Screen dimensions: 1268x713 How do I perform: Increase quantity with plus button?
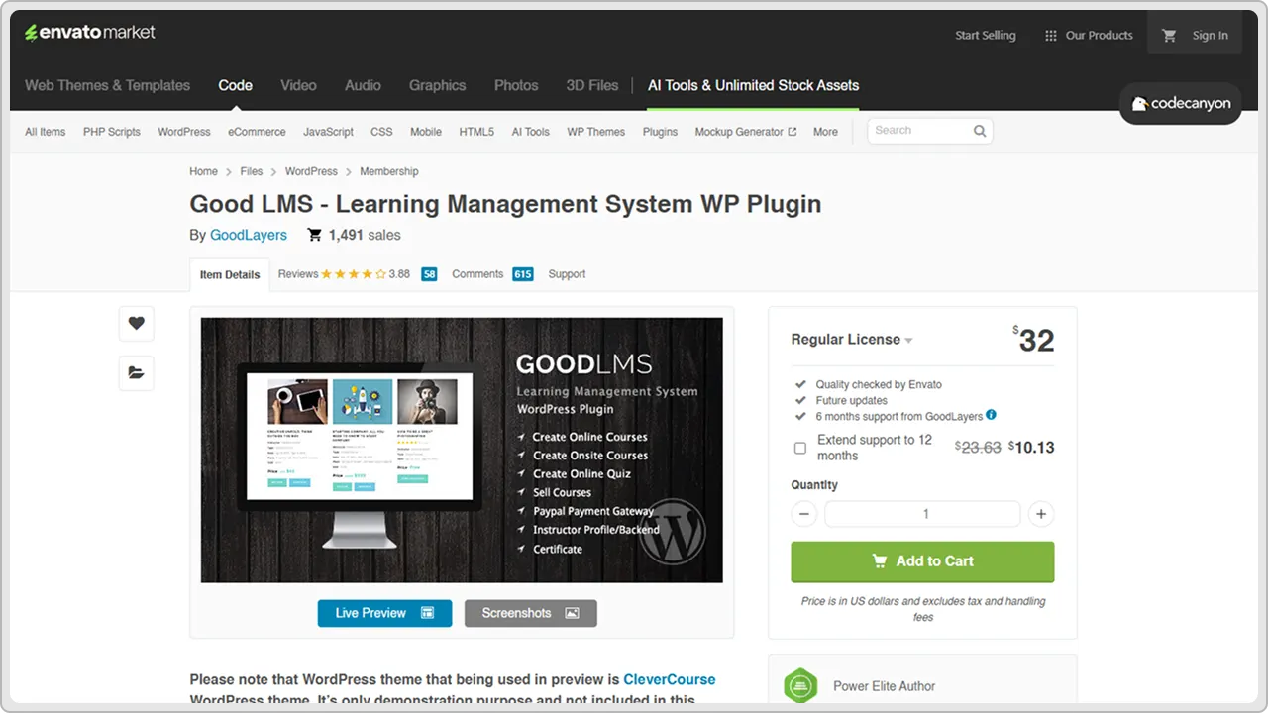(1041, 514)
